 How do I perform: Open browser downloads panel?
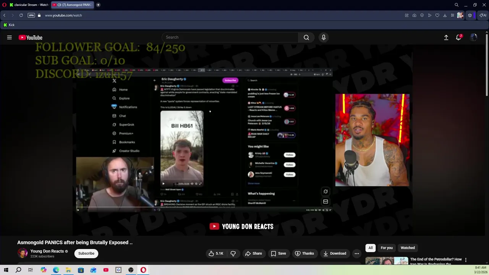click(x=445, y=15)
